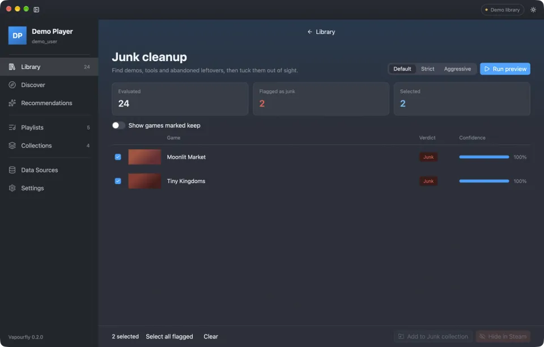This screenshot has height=347, width=544.
Task: Click the Settings gear icon
Action: click(12, 188)
